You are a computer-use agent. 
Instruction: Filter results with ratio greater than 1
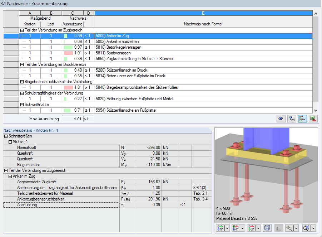292,119
